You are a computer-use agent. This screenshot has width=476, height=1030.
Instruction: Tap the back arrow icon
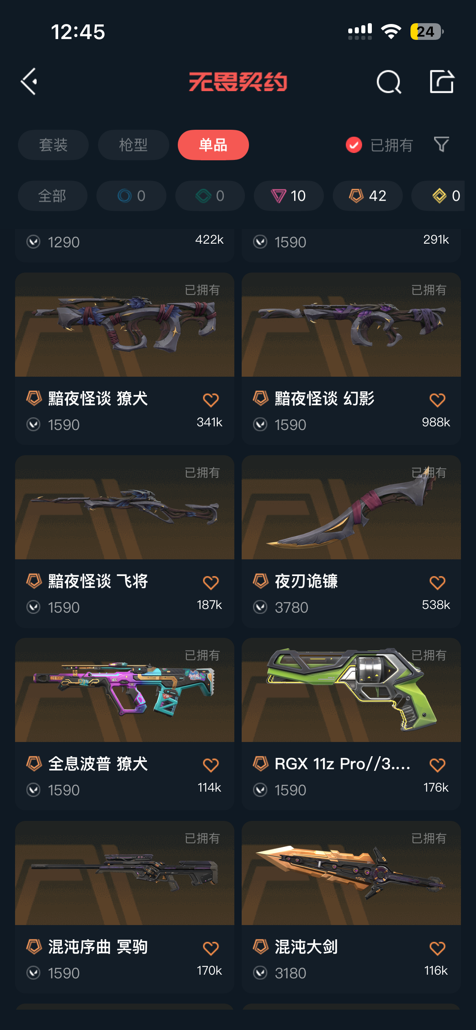click(29, 82)
